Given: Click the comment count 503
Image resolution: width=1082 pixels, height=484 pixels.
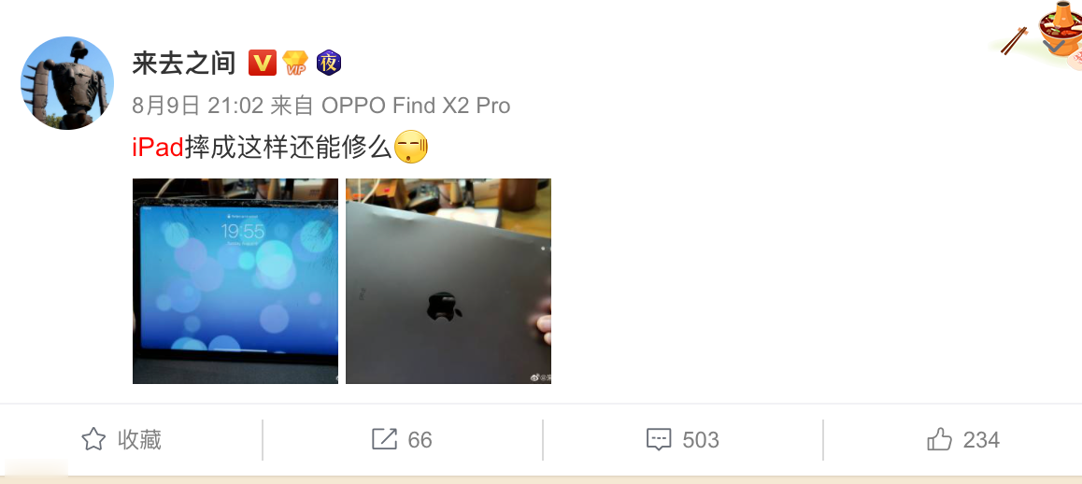Looking at the screenshot, I should coord(701,440).
